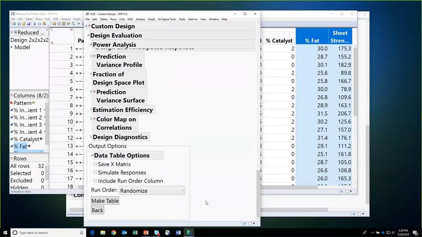Open the Prediction Variance Profile red triangle menu

pos(94,56)
